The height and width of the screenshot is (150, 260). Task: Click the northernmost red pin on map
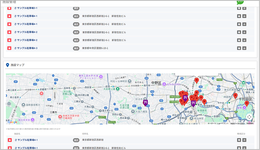197,80
